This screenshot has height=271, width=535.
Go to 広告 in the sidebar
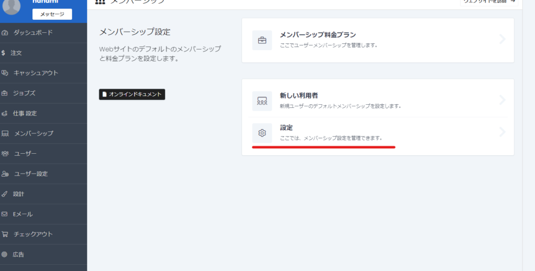[x=18, y=254]
